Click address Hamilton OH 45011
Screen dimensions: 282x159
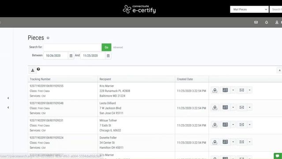coord(111,148)
